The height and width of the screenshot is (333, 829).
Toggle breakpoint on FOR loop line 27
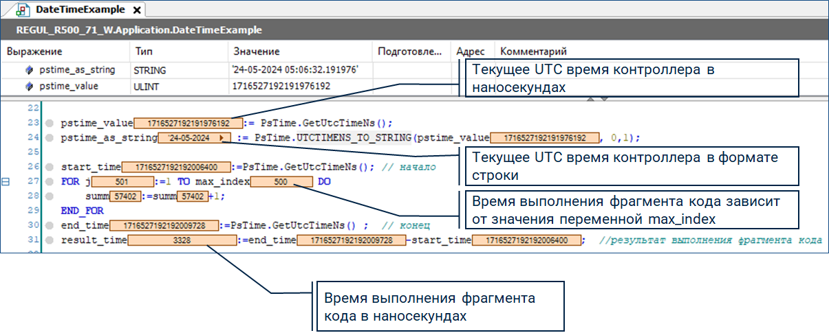[50, 182]
